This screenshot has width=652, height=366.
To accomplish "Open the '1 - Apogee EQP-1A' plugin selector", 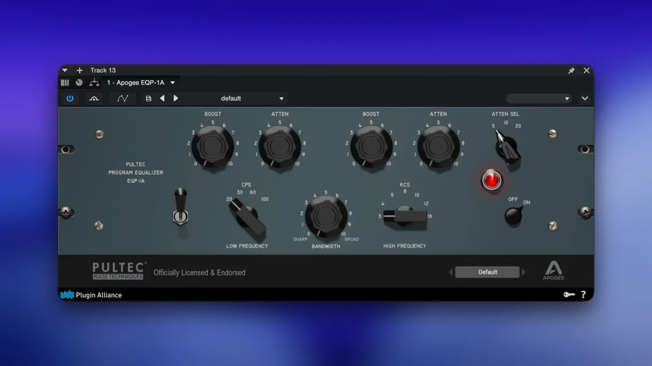I will coord(141,83).
